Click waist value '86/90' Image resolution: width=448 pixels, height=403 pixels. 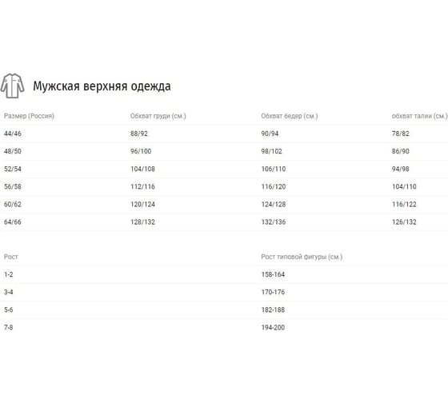[401, 151]
